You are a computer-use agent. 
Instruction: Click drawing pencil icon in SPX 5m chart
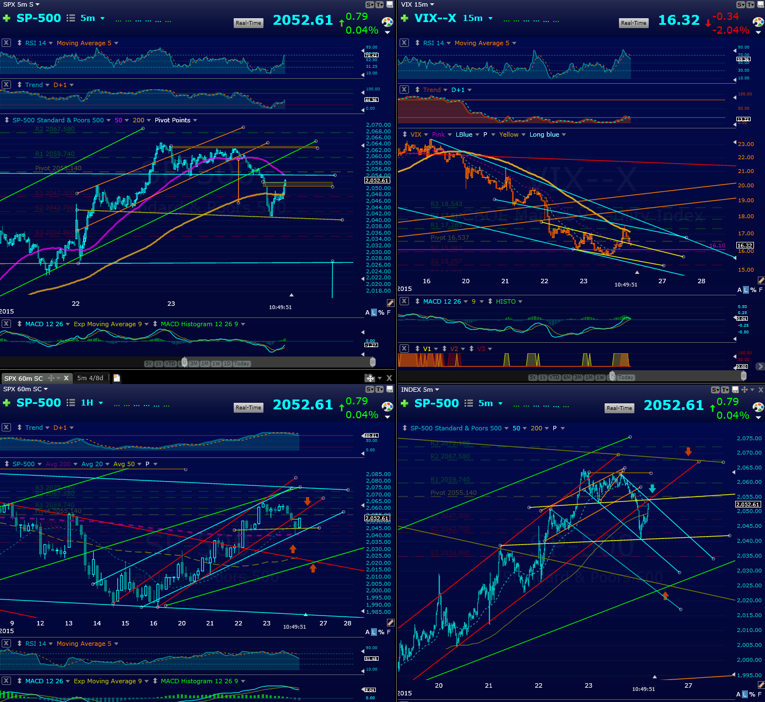tap(391, 303)
